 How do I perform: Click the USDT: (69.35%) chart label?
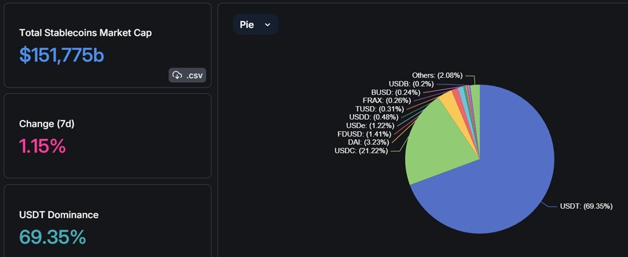point(586,207)
